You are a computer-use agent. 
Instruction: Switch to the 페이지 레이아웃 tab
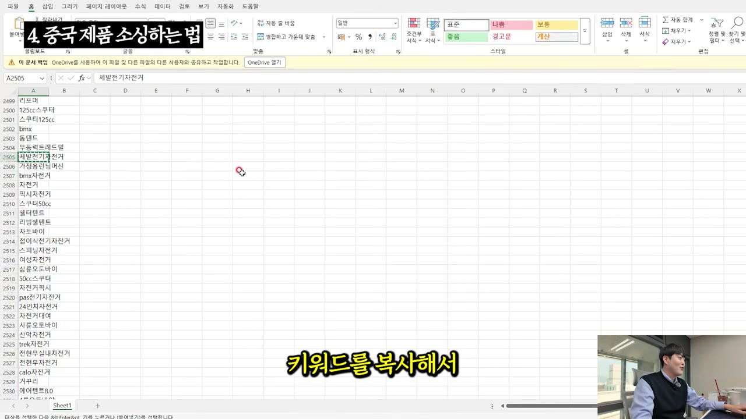point(106,6)
